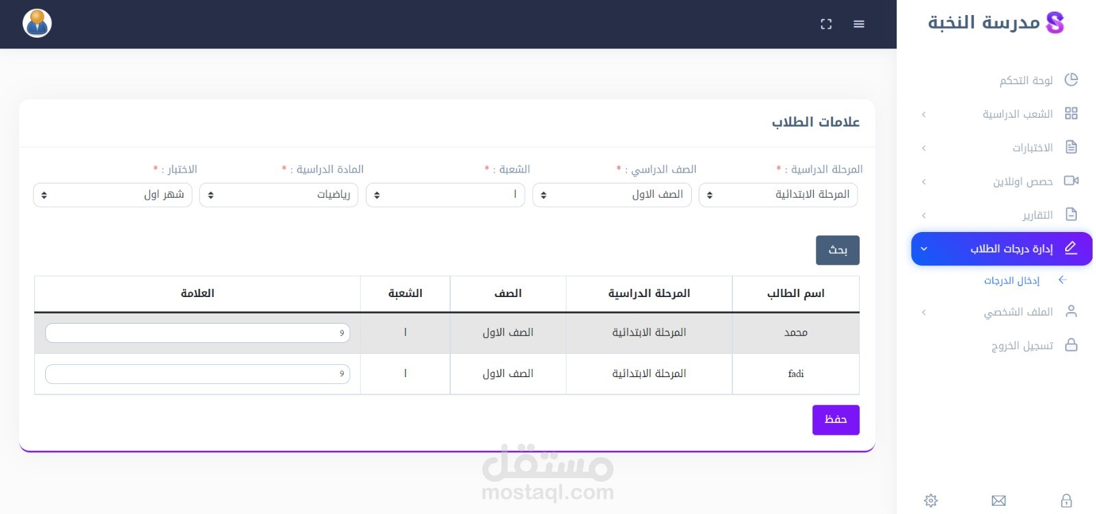1096x514 pixels.
Task: Click the تسجيل الخروج lock icon
Action: (x=1071, y=345)
